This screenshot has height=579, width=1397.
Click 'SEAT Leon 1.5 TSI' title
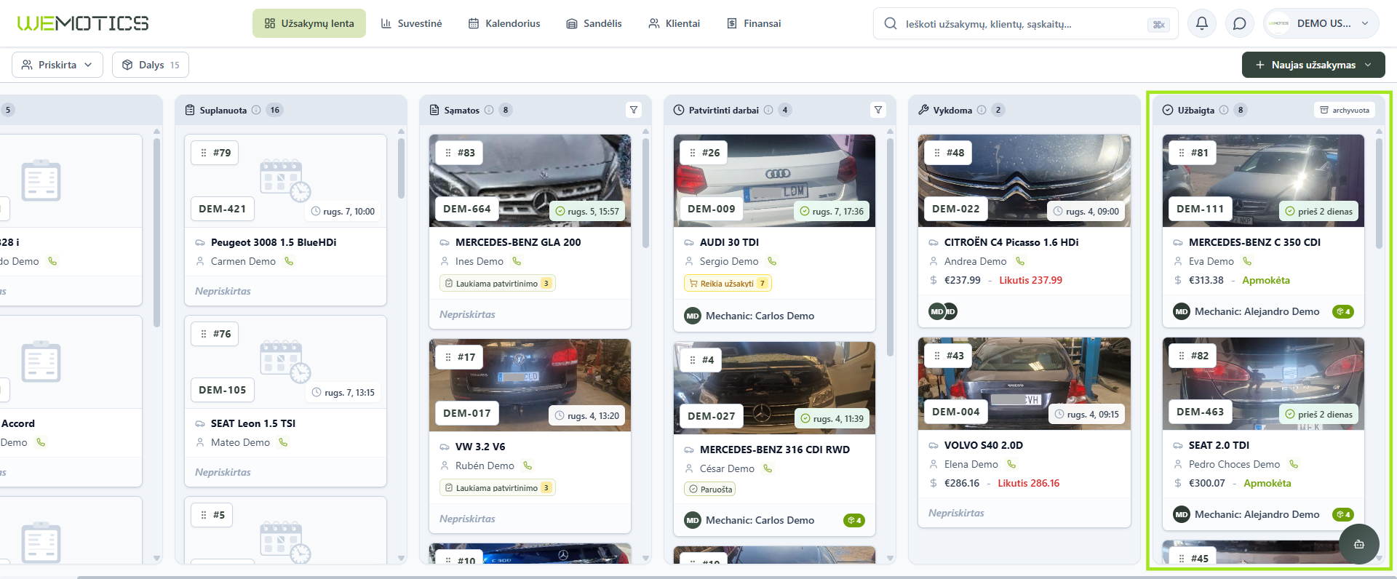coord(253,423)
